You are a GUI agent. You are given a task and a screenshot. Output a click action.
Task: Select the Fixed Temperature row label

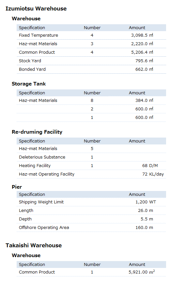(39, 35)
